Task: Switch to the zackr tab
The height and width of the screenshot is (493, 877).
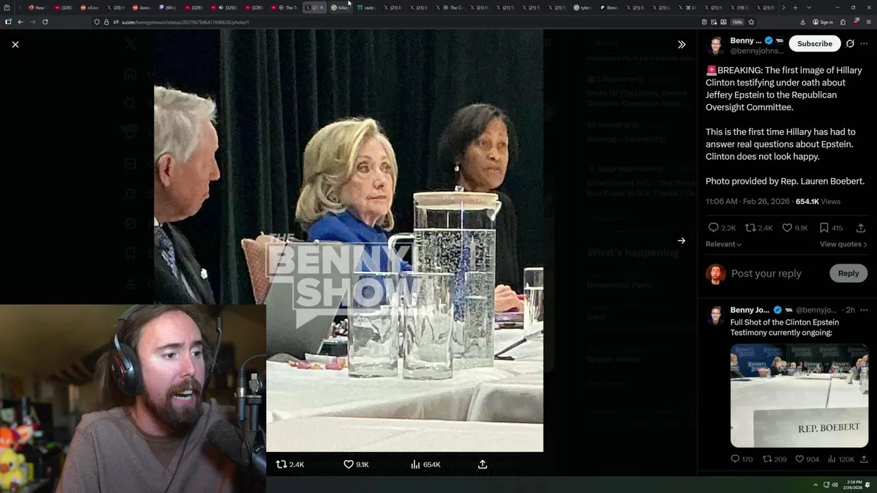Action: pyautogui.click(x=367, y=8)
